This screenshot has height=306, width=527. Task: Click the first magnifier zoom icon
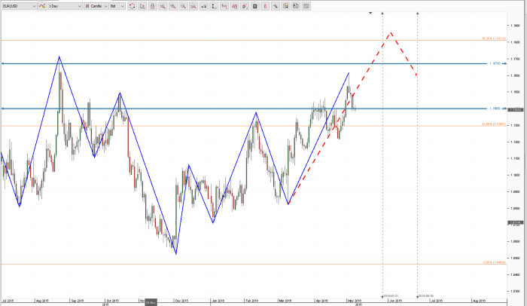click(x=163, y=5)
